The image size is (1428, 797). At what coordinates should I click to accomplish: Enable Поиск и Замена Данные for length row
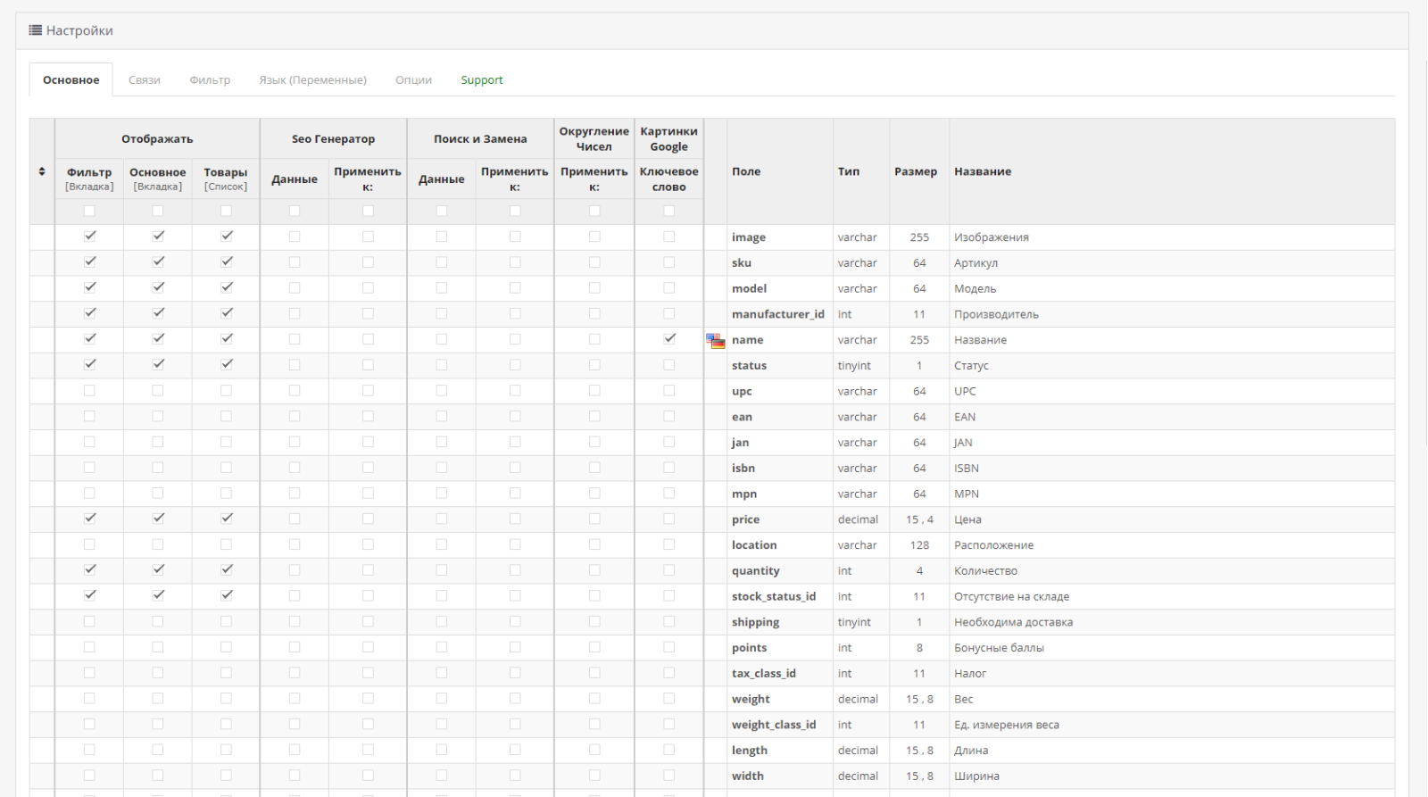coord(442,750)
